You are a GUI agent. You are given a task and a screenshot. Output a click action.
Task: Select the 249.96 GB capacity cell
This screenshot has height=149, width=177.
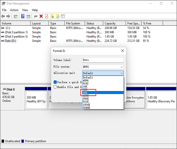click(x=111, y=28)
